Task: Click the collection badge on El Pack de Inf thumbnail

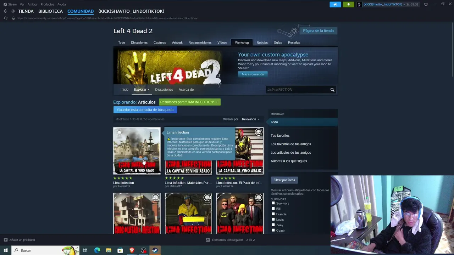Action: (x=259, y=132)
